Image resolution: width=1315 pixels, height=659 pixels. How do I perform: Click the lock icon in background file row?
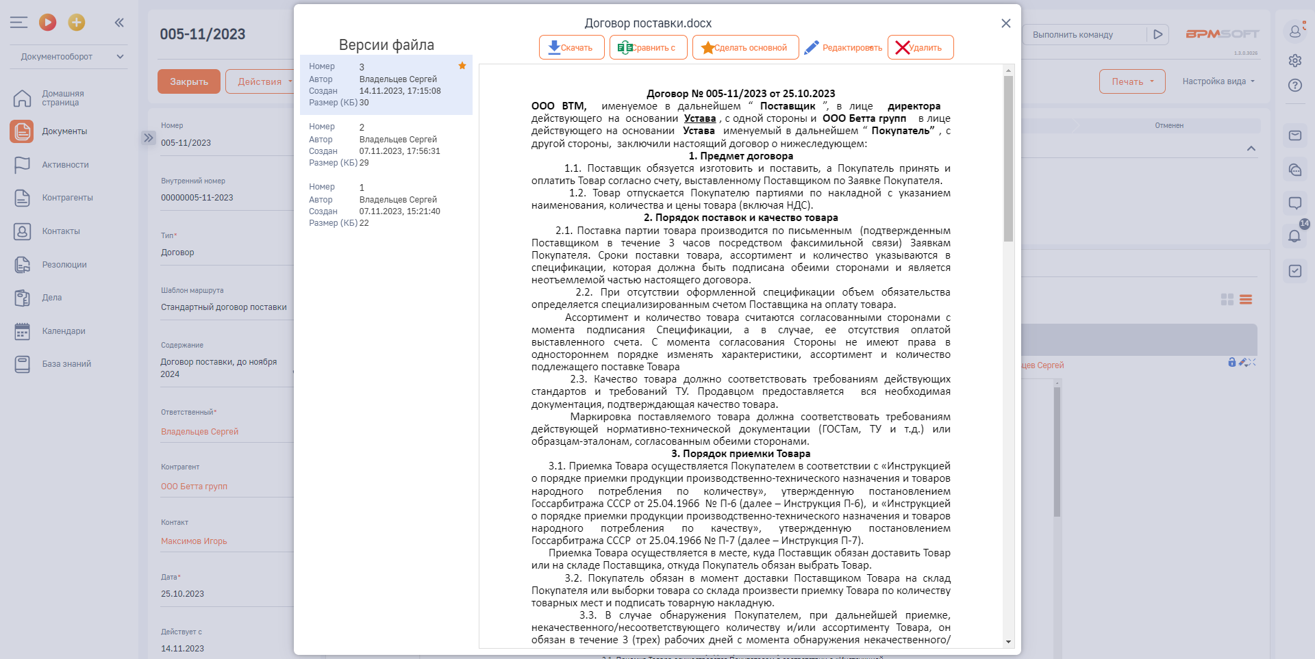pos(1232,362)
